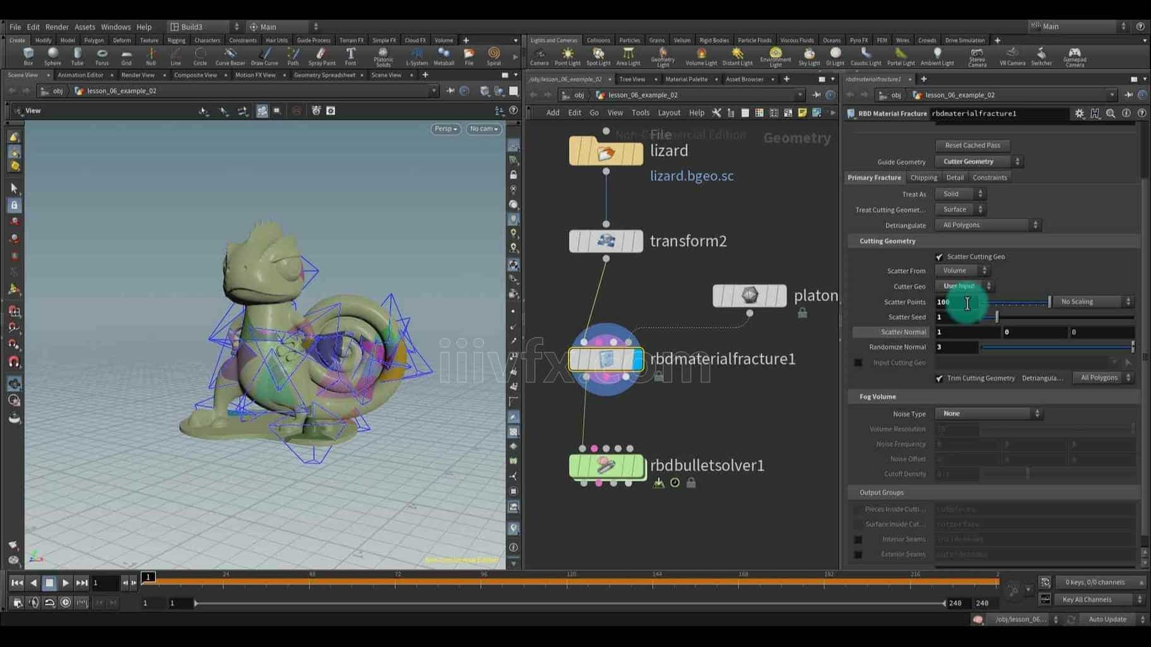Screen dimensions: 1151x647
Task: Open the Rigid Bodies shelf tab
Action: click(714, 40)
